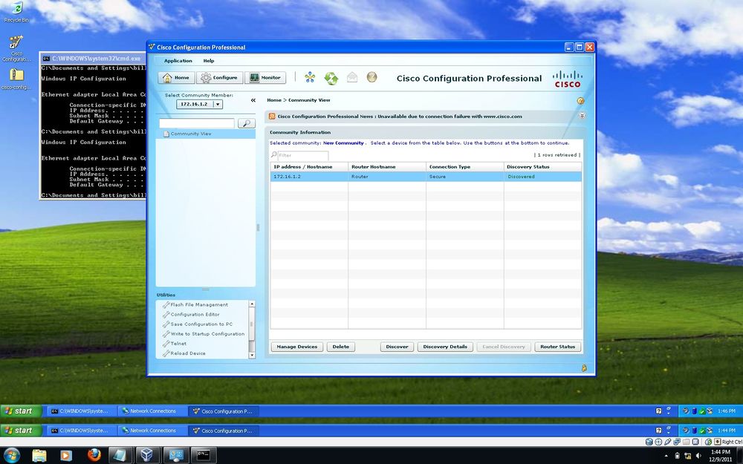Open the Configure section
743x464 pixels.
[219, 78]
